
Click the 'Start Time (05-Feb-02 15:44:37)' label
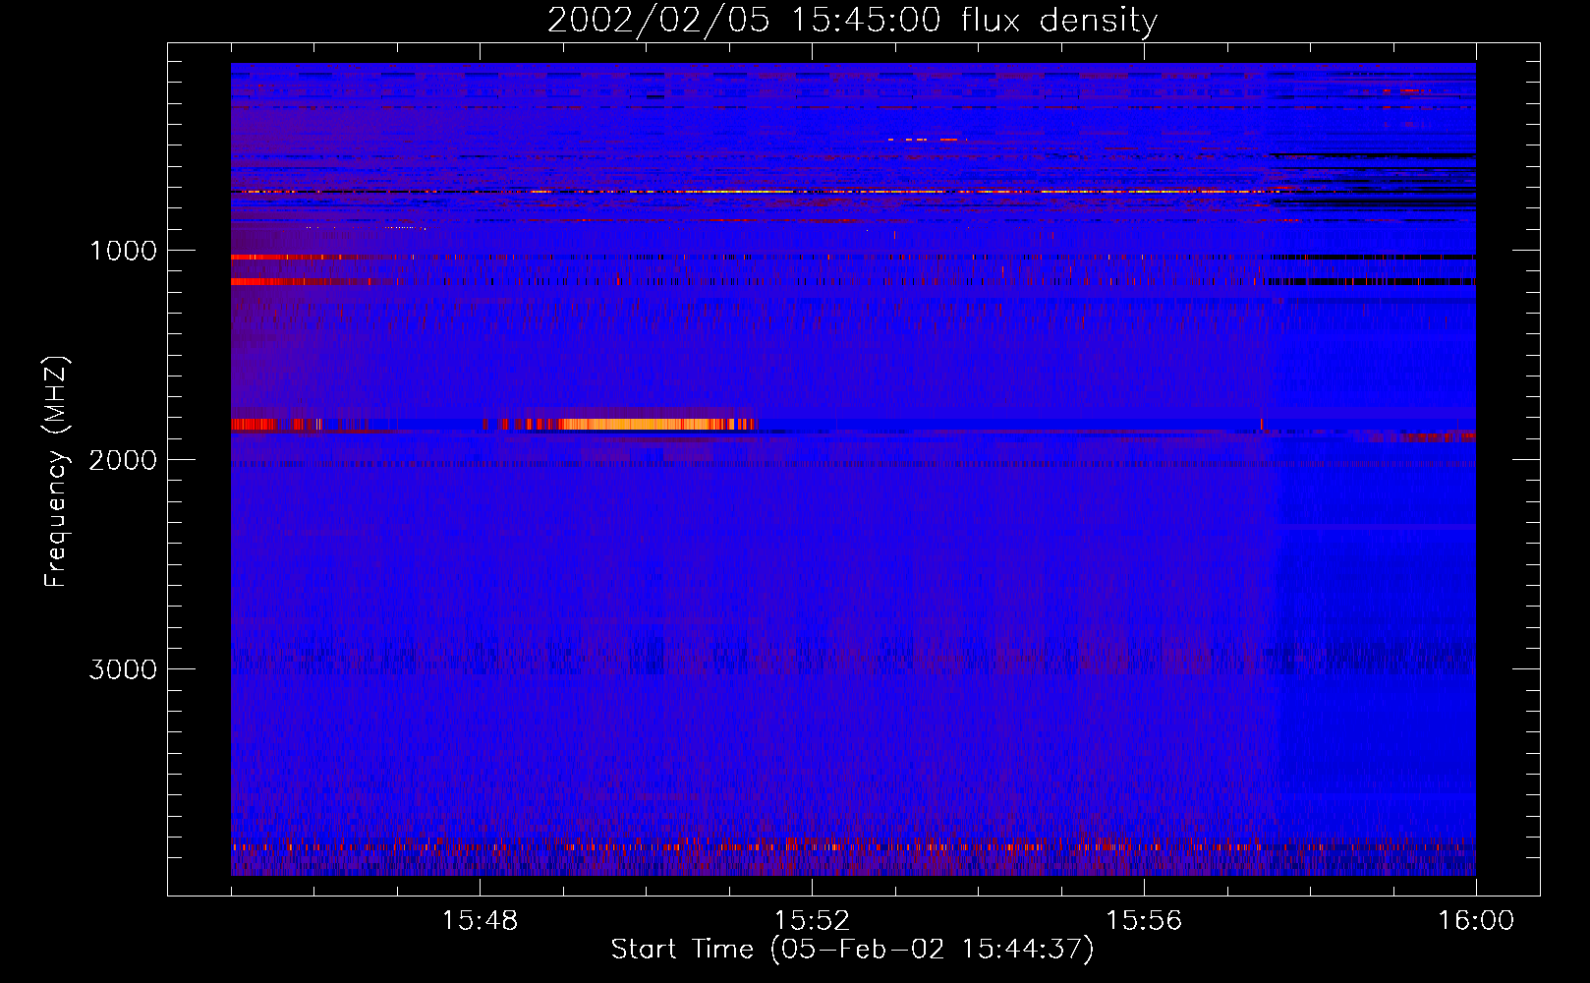[852, 950]
